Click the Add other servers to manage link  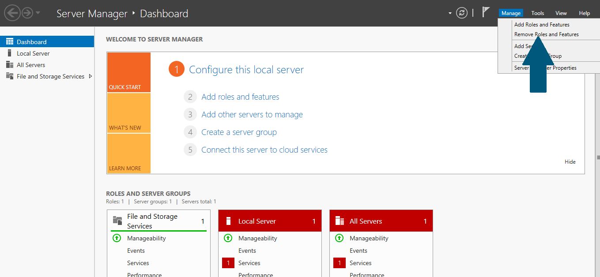[252, 115]
